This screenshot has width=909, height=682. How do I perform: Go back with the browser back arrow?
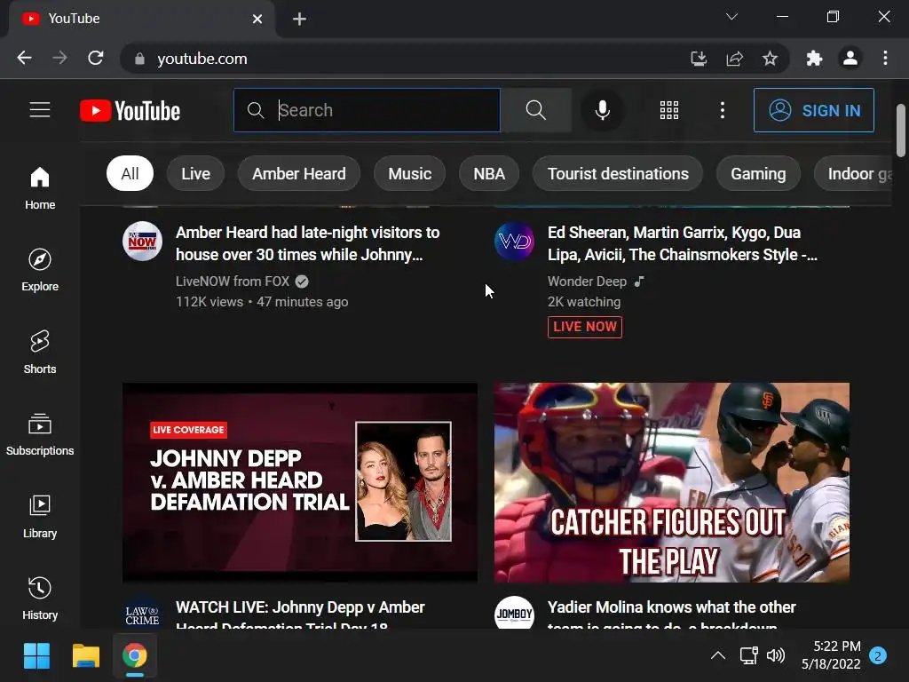point(24,58)
